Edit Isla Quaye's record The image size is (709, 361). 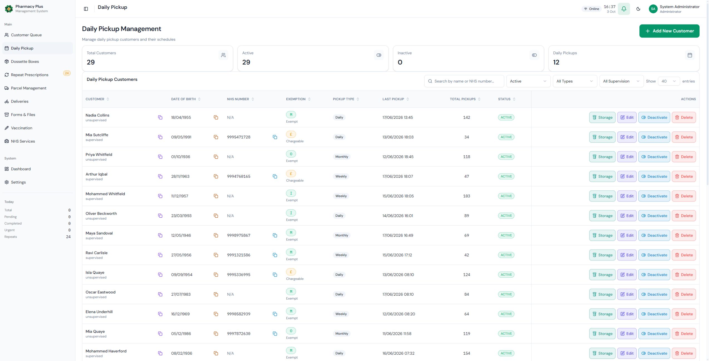(627, 275)
